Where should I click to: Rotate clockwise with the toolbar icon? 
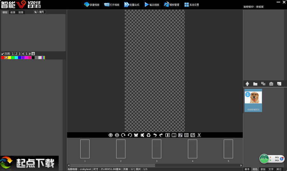[123, 135]
